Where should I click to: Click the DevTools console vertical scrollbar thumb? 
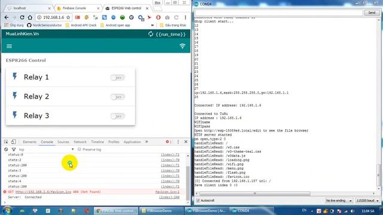point(187,183)
